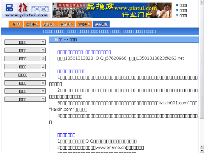Click the "kaixin001.com" text in item 3
Screen dimensions: 204x153
(x=173, y=103)
